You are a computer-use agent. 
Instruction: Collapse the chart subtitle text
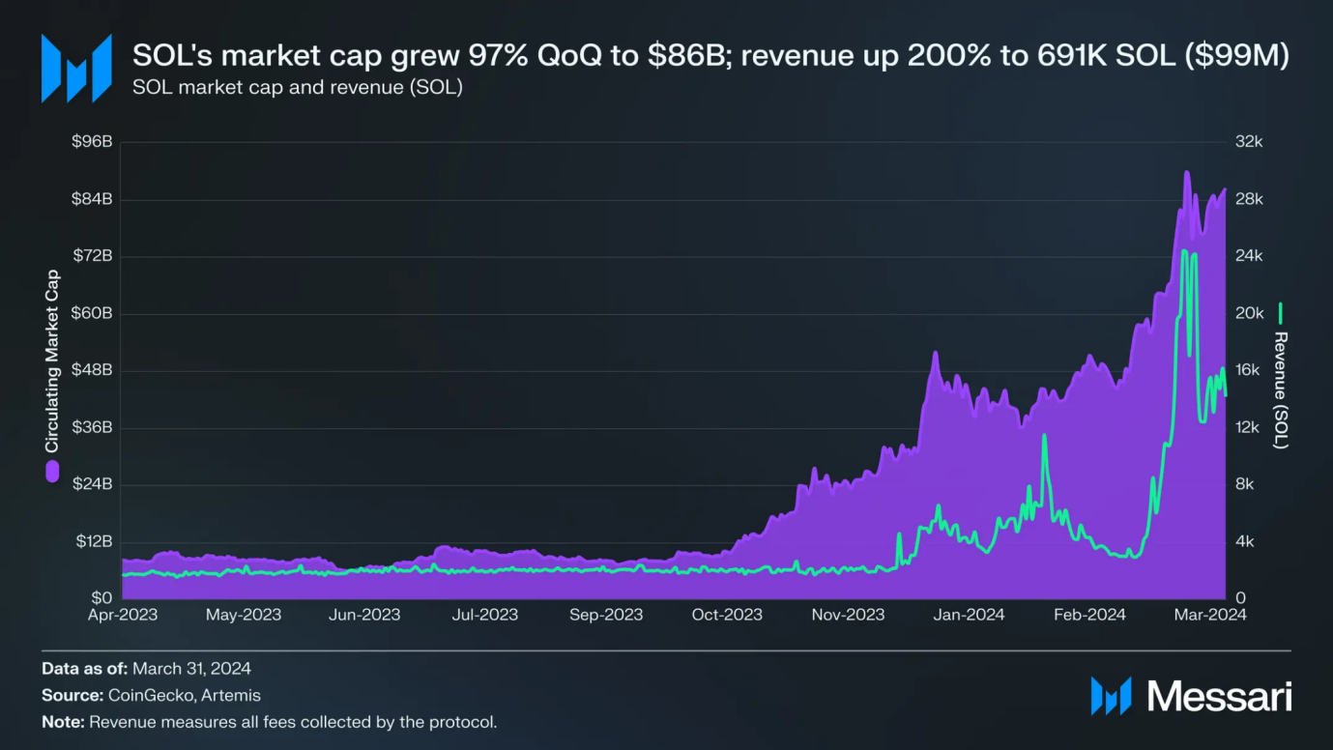click(300, 87)
